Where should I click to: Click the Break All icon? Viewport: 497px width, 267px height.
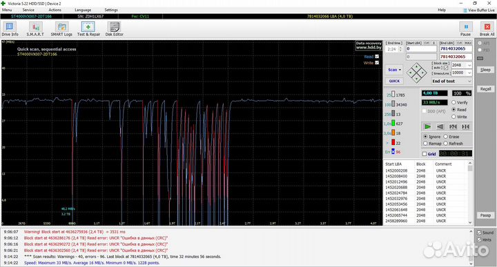(x=487, y=29)
